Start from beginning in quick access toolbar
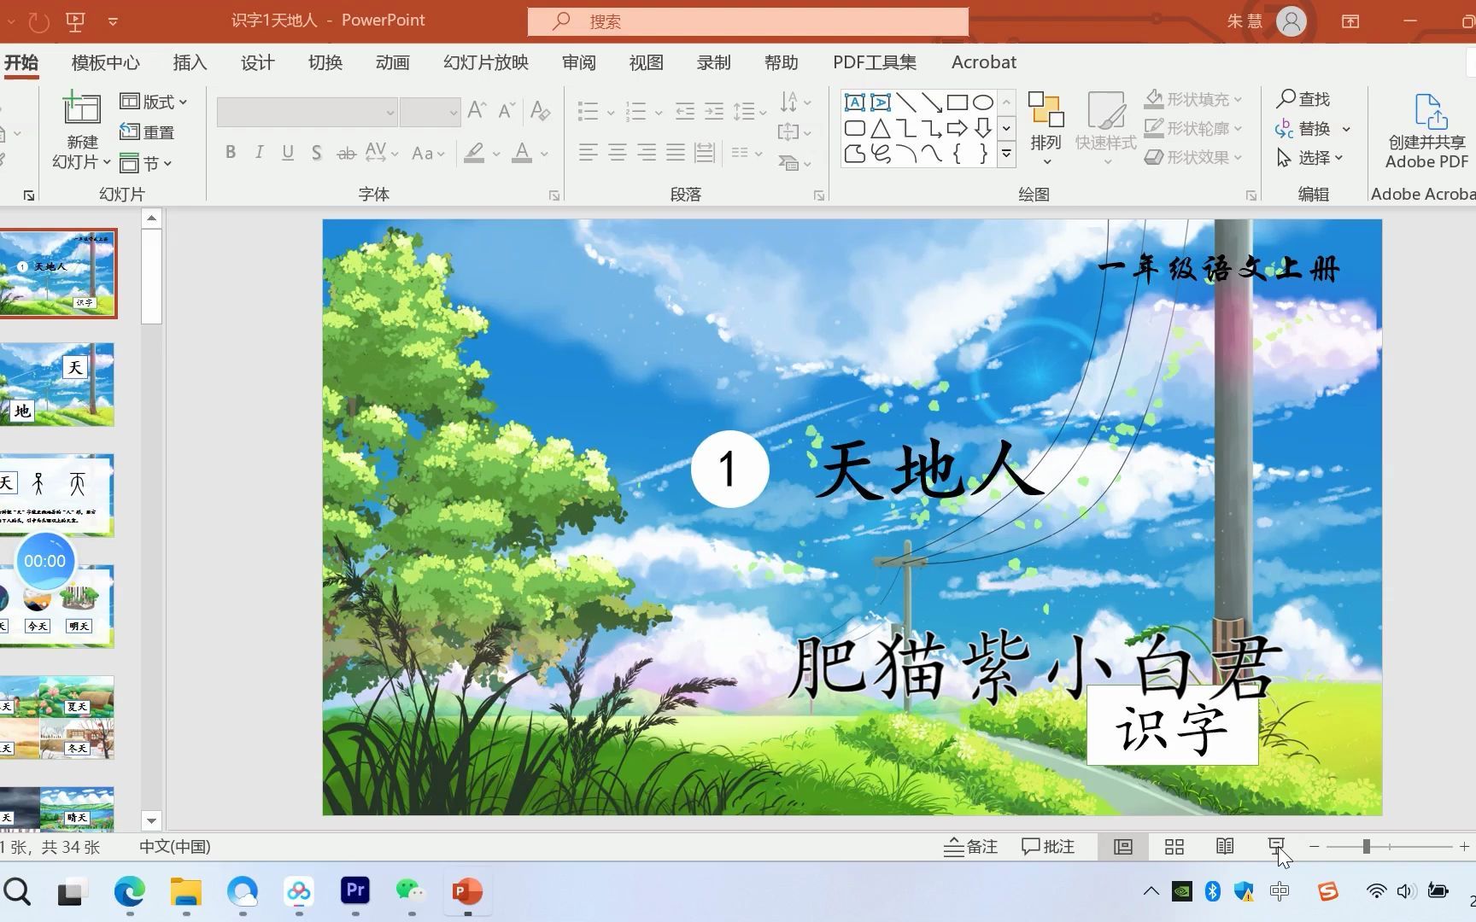 click(75, 20)
